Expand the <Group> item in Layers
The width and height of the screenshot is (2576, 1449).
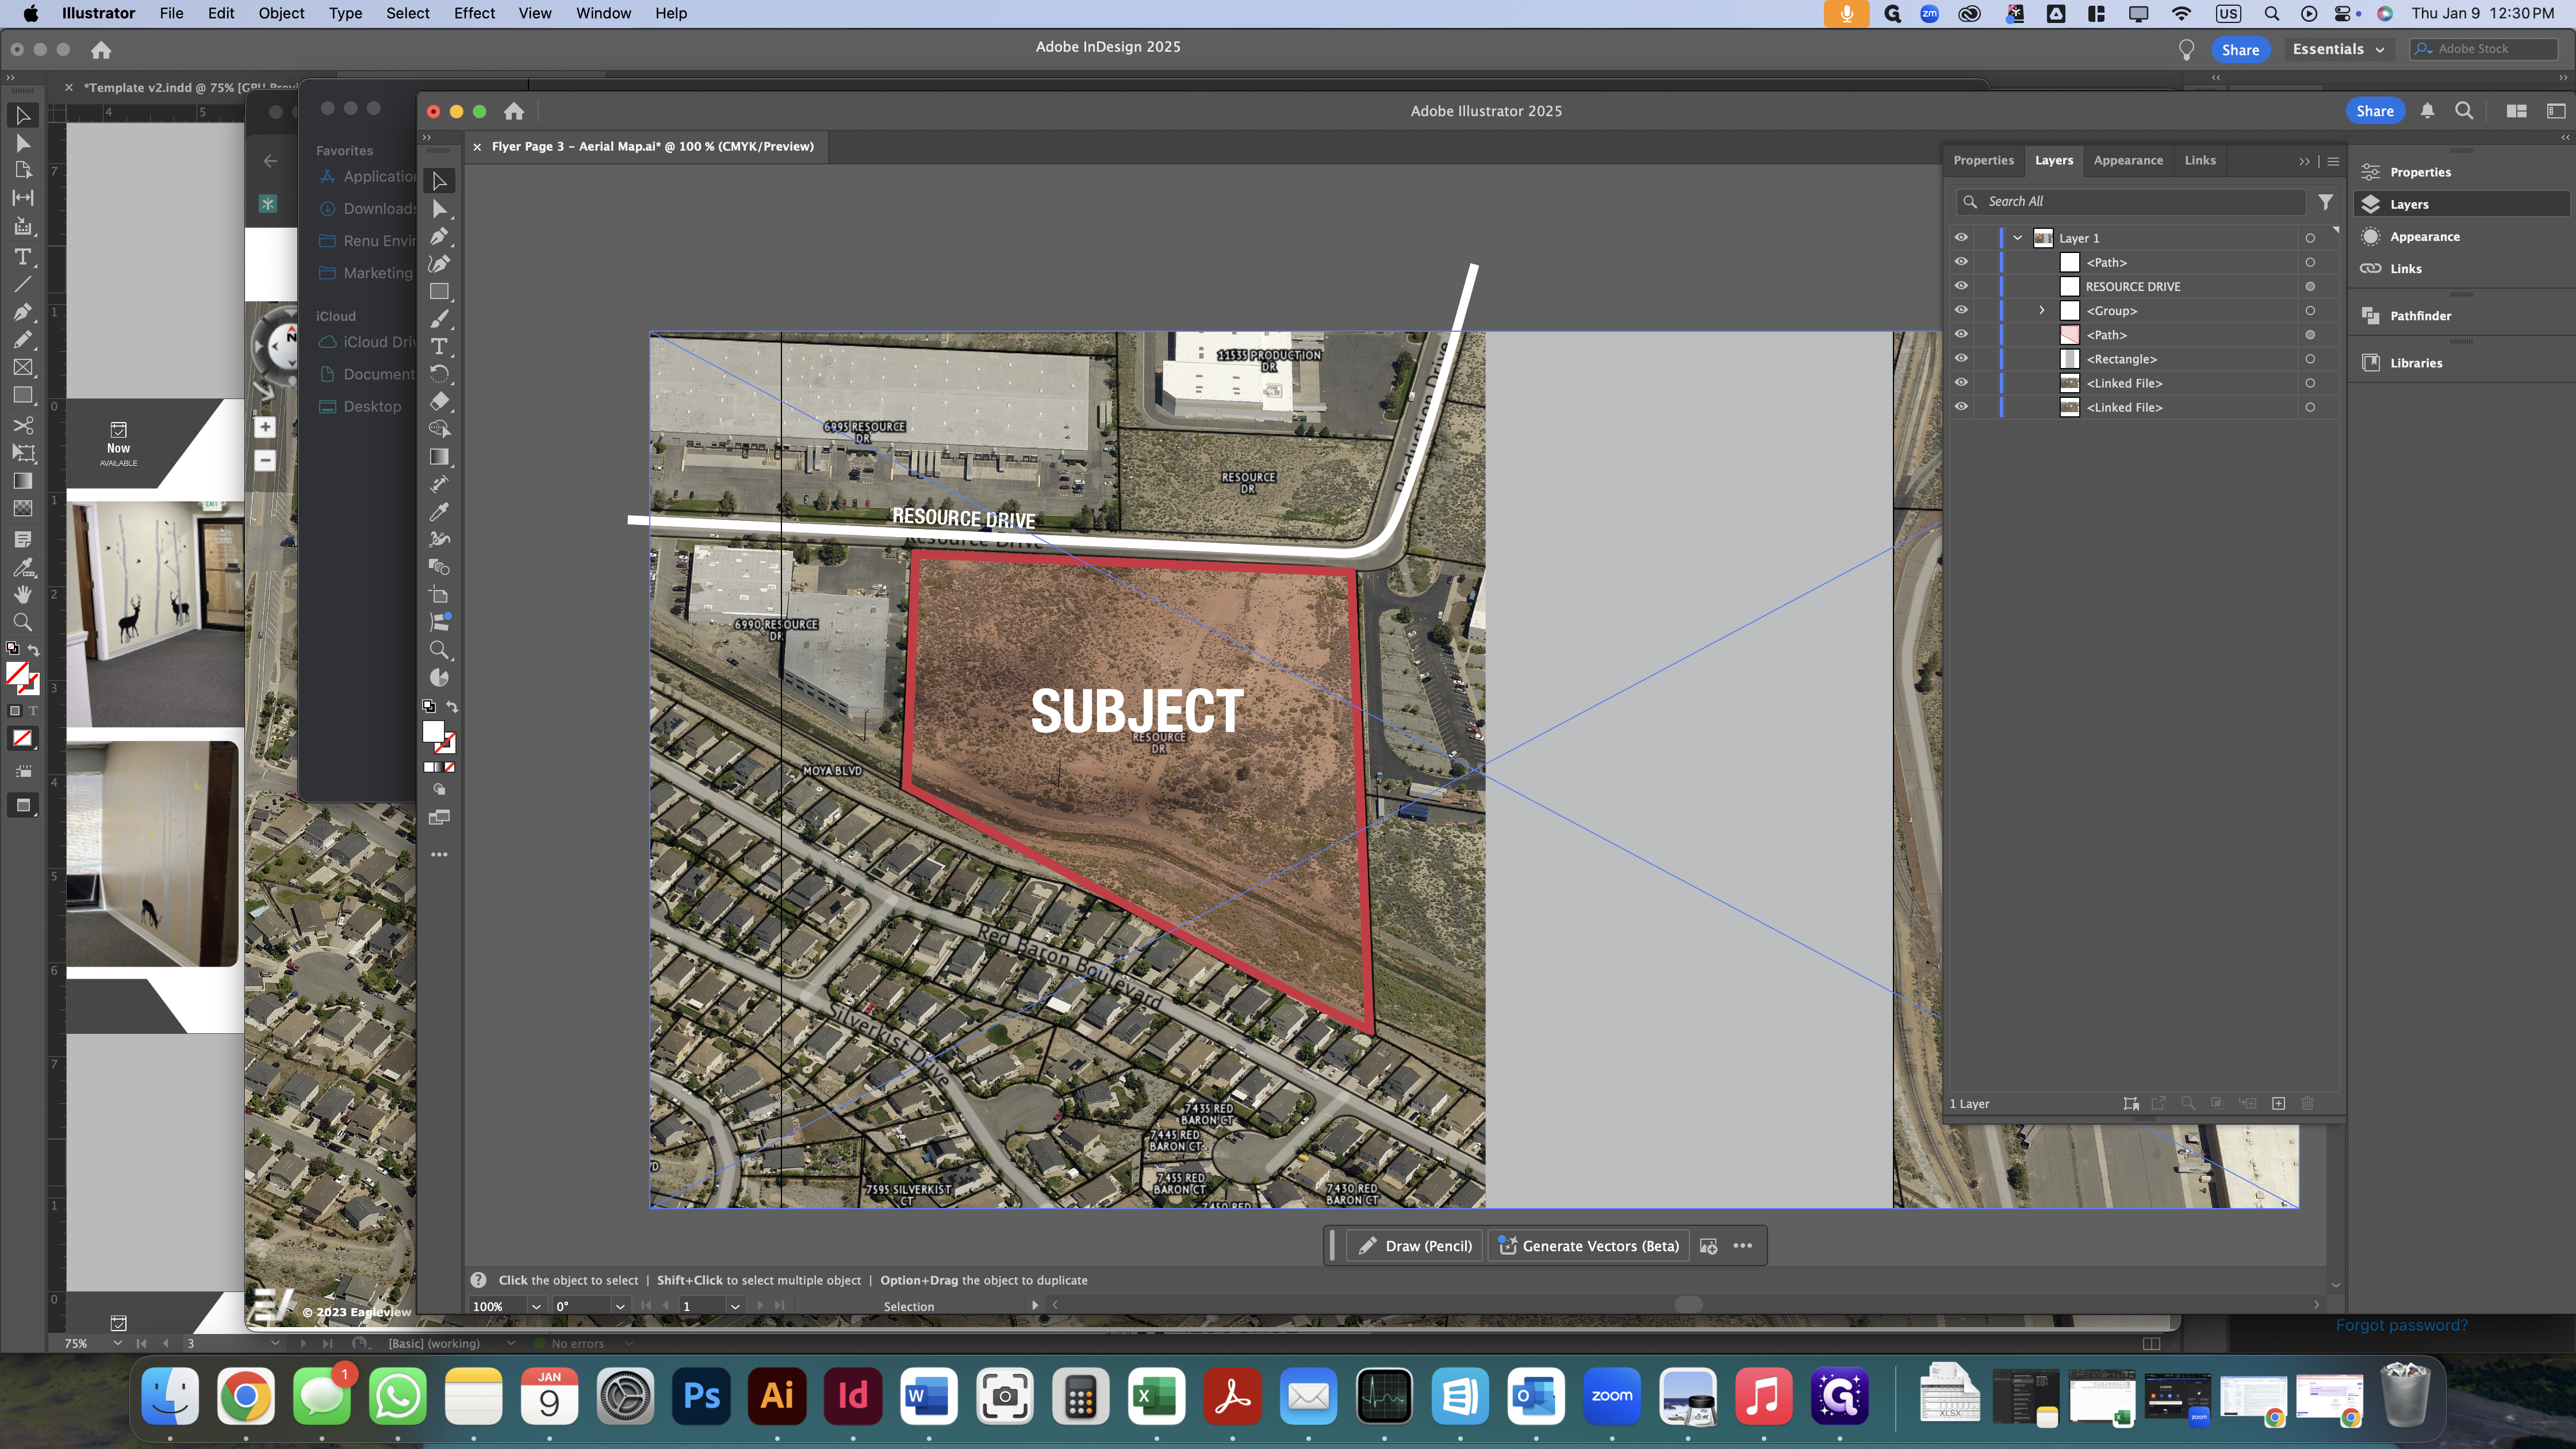tap(2042, 310)
